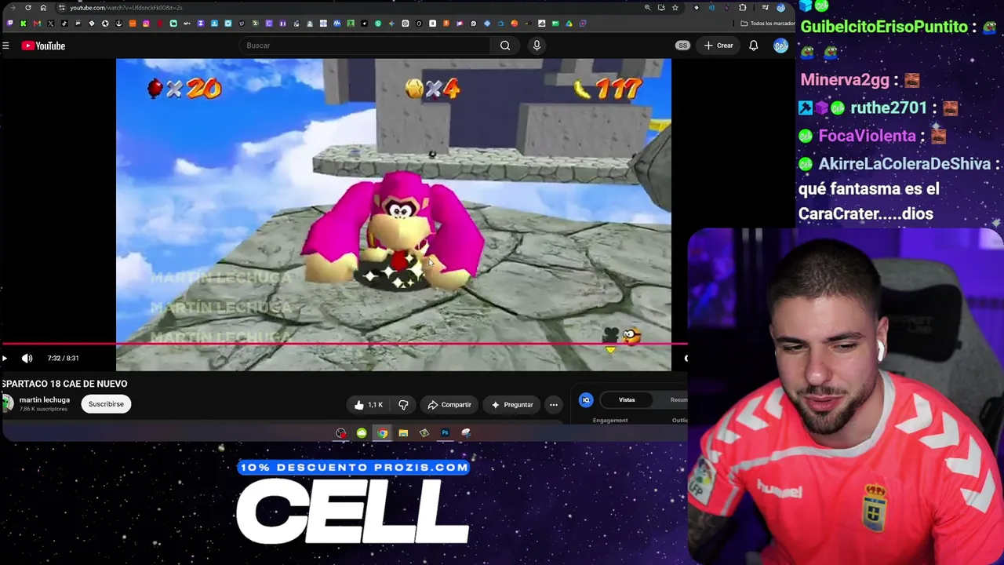The height and width of the screenshot is (565, 1004).
Task: Click the YouTube search magnifier button
Action: coord(505,46)
